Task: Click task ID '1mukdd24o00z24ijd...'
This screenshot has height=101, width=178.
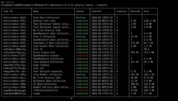Action: (x=16, y=94)
